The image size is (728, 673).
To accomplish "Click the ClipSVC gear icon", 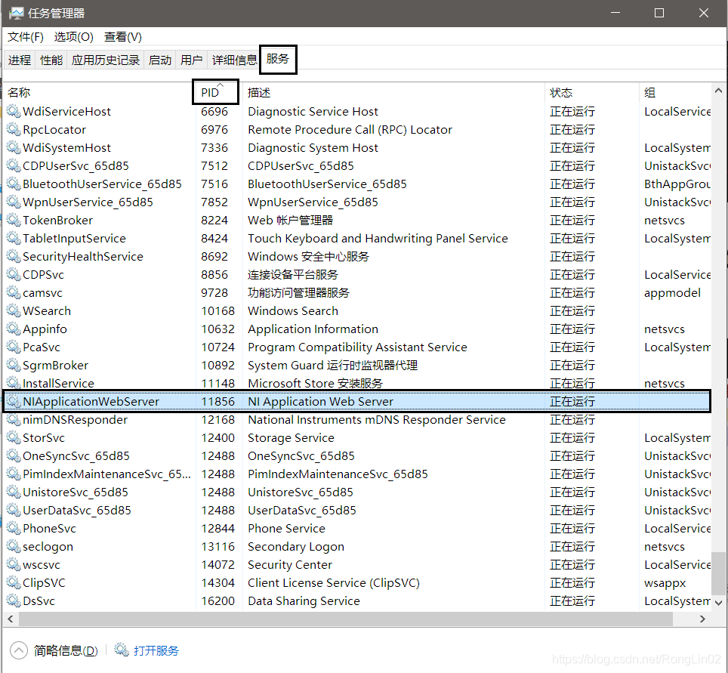I will [x=14, y=582].
